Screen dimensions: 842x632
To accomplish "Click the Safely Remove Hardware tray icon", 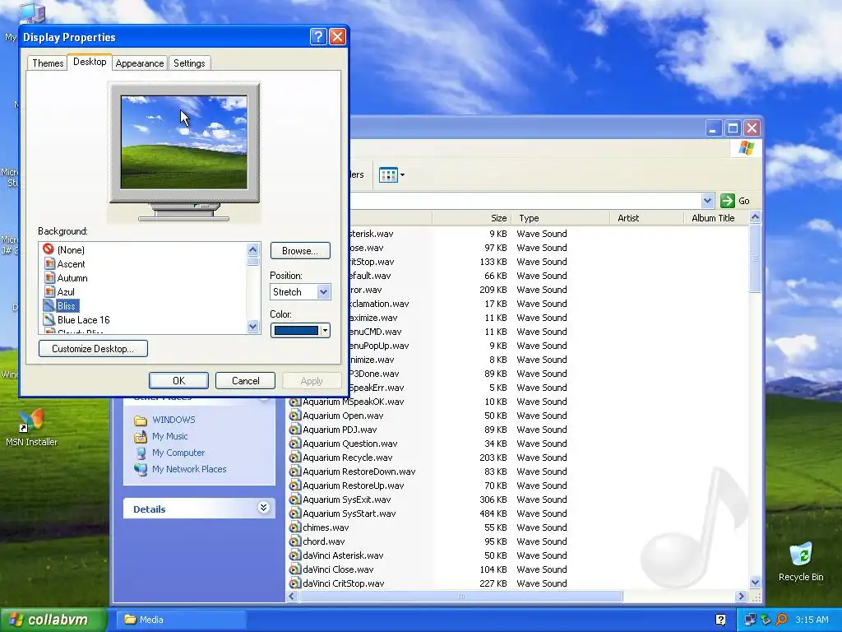I will 766,620.
